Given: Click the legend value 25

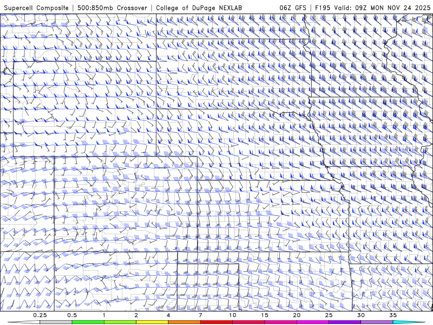Looking at the screenshot, I should (329, 315).
